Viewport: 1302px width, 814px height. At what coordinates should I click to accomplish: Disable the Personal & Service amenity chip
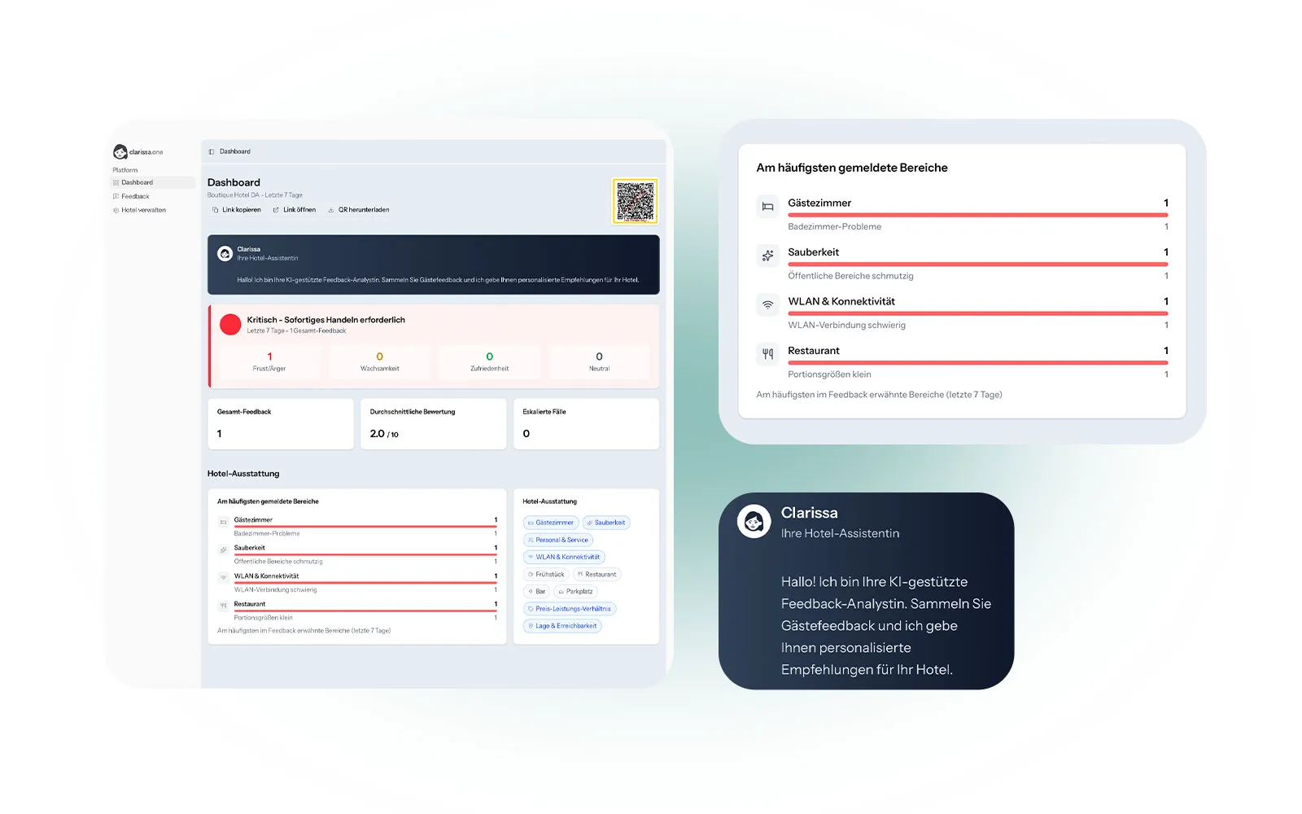click(x=558, y=540)
